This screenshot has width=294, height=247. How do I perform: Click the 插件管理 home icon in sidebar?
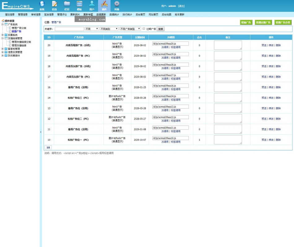pos(3,21)
